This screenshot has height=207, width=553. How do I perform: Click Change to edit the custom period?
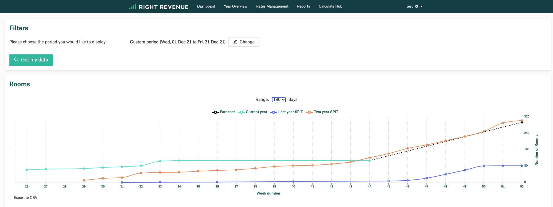[x=244, y=42]
